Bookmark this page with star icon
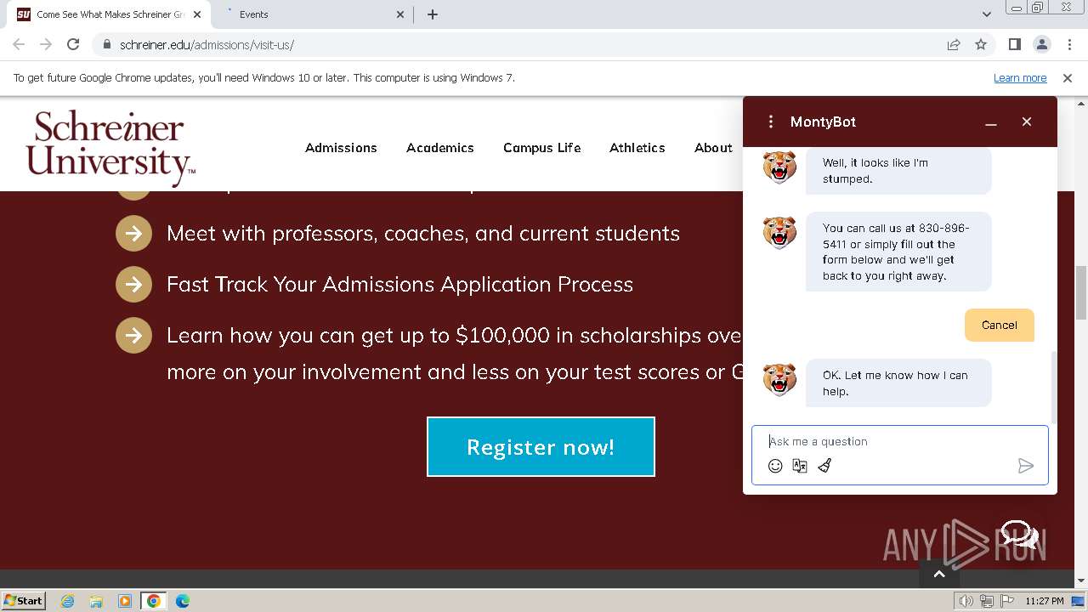The height and width of the screenshot is (612, 1088). point(981,45)
